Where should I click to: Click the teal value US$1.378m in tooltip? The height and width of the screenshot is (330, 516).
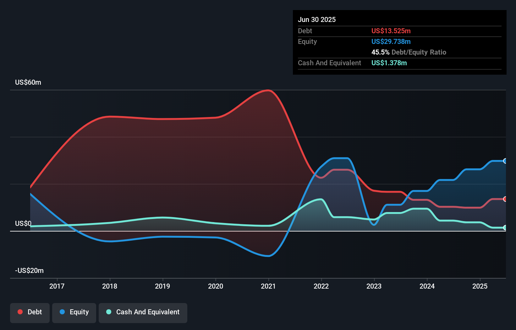(389, 63)
